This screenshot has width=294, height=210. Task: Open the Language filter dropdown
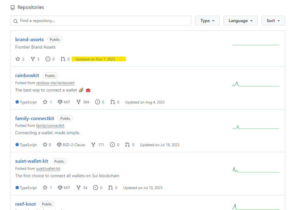click(x=240, y=21)
